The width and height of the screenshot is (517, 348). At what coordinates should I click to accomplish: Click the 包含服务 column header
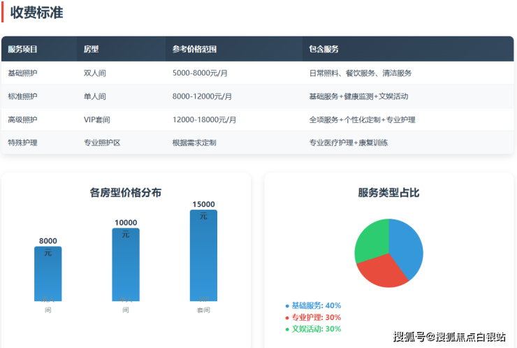(323, 50)
